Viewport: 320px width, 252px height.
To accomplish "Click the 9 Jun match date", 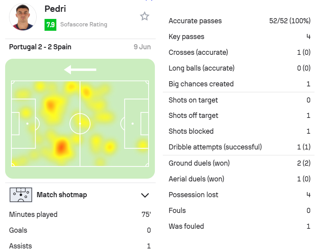I will [142, 47].
